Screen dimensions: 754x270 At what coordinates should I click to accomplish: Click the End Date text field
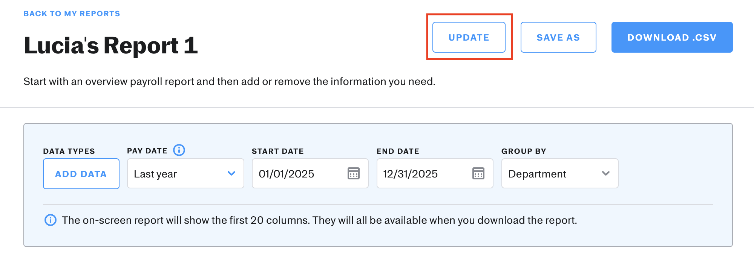pyautogui.click(x=422, y=173)
